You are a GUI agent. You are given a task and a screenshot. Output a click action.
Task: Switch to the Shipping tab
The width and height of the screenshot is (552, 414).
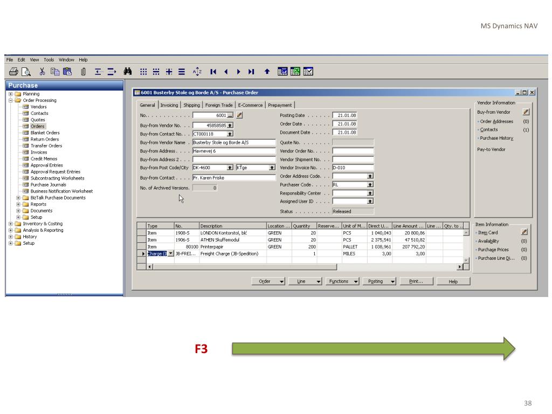coord(191,105)
